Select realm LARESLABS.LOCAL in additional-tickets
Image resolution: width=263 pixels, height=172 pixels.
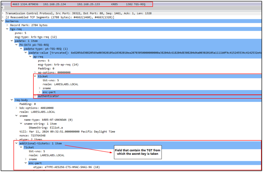(46, 155)
